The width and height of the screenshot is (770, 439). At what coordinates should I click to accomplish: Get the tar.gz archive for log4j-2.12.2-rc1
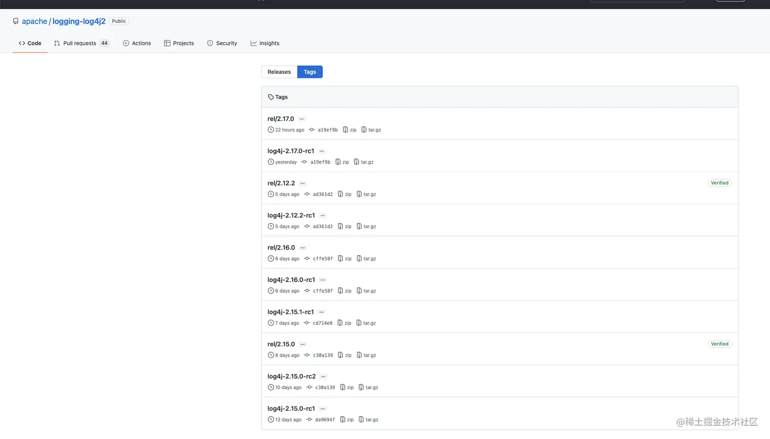coord(366,227)
